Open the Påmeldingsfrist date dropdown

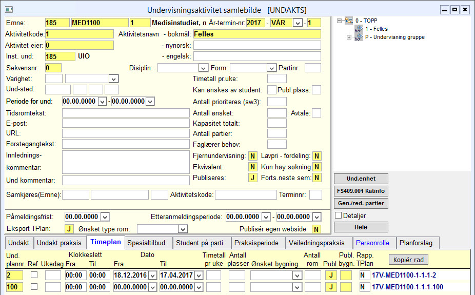click(105, 217)
